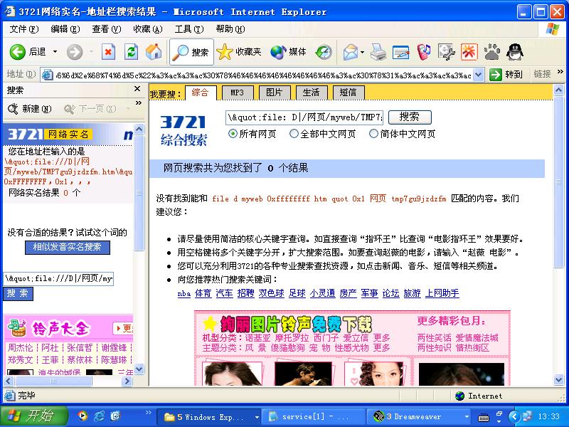The image size is (569, 427).
Task: Print the page with the printer icon
Action: 378,52
